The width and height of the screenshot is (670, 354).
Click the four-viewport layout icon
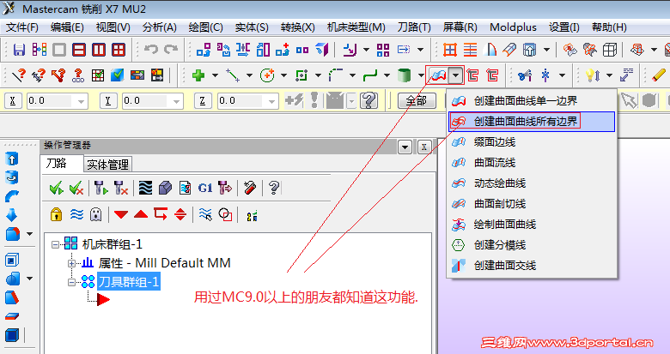point(119,50)
